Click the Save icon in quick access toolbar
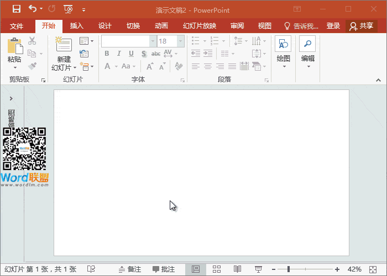This screenshot has width=387, height=276. 17,9
